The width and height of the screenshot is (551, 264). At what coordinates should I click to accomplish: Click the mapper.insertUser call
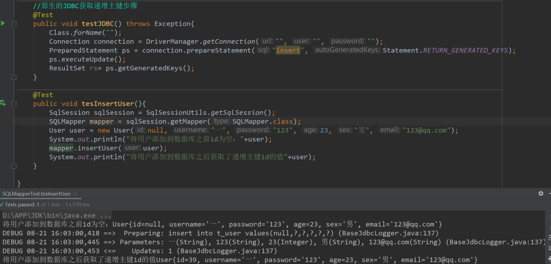pos(108,148)
